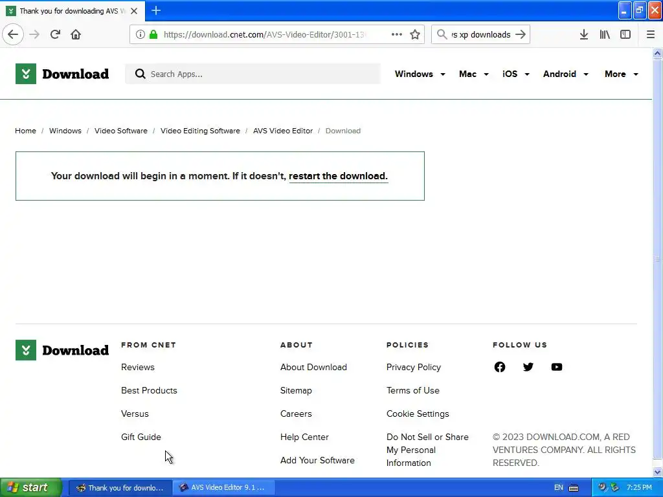Click AVS Video Editor breadcrumb link
Screen dimensions: 663x497
pos(283,131)
